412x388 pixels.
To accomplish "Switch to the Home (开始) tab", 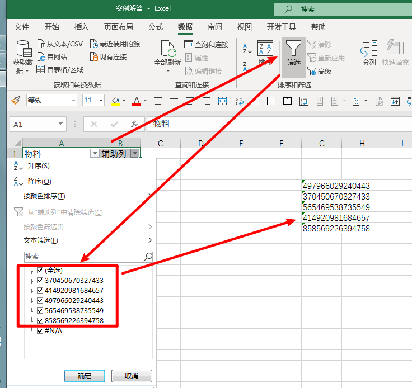I will point(52,27).
